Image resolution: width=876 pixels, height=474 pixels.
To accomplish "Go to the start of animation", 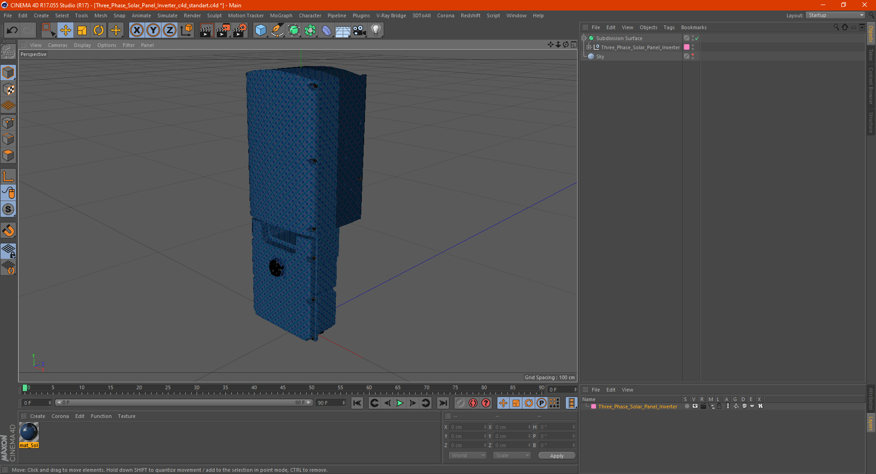I will (357, 403).
